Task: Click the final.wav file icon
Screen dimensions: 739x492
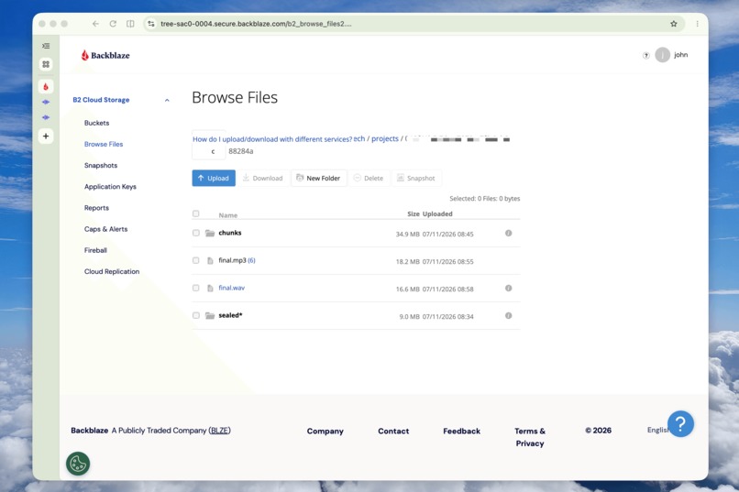Action: pyautogui.click(x=210, y=288)
